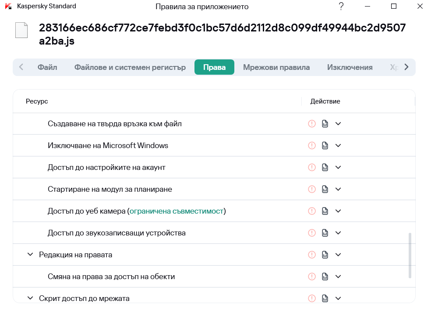Image resolution: width=424 pixels, height=311 pixels.
Task: Open action dropdown for Създаване на твърда връзка
Action: click(338, 124)
